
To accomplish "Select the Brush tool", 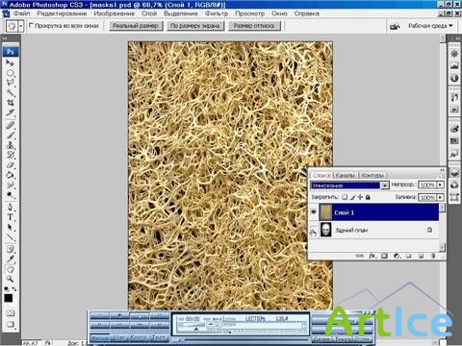I will [10, 136].
